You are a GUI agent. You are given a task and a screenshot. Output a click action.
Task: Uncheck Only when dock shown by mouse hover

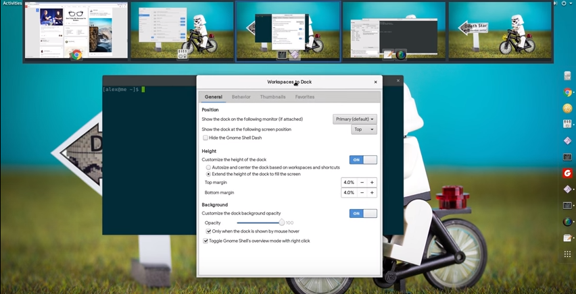(208, 231)
